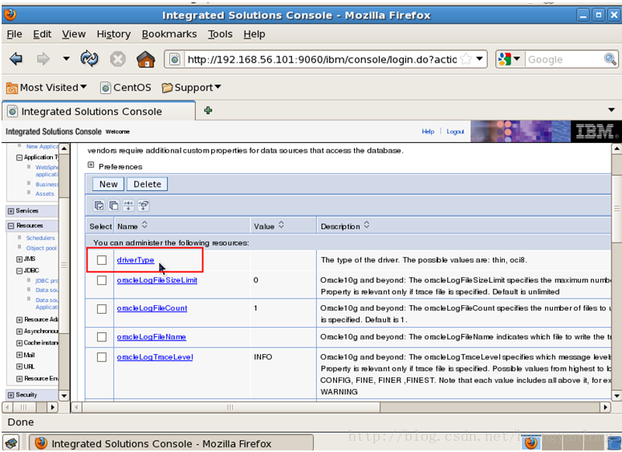
Task: Reload the page with the refresh icon
Action: click(89, 59)
